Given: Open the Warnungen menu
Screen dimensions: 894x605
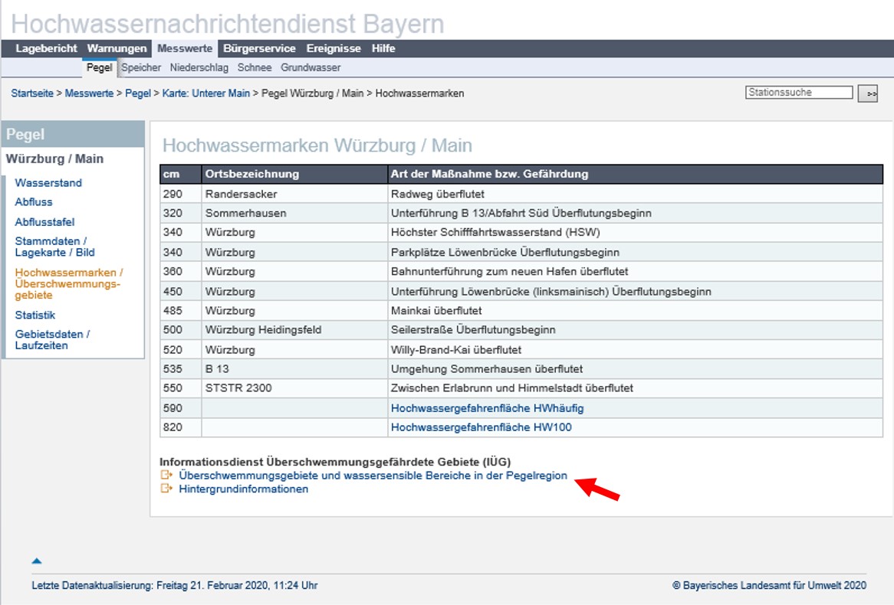Looking at the screenshot, I should (x=117, y=48).
